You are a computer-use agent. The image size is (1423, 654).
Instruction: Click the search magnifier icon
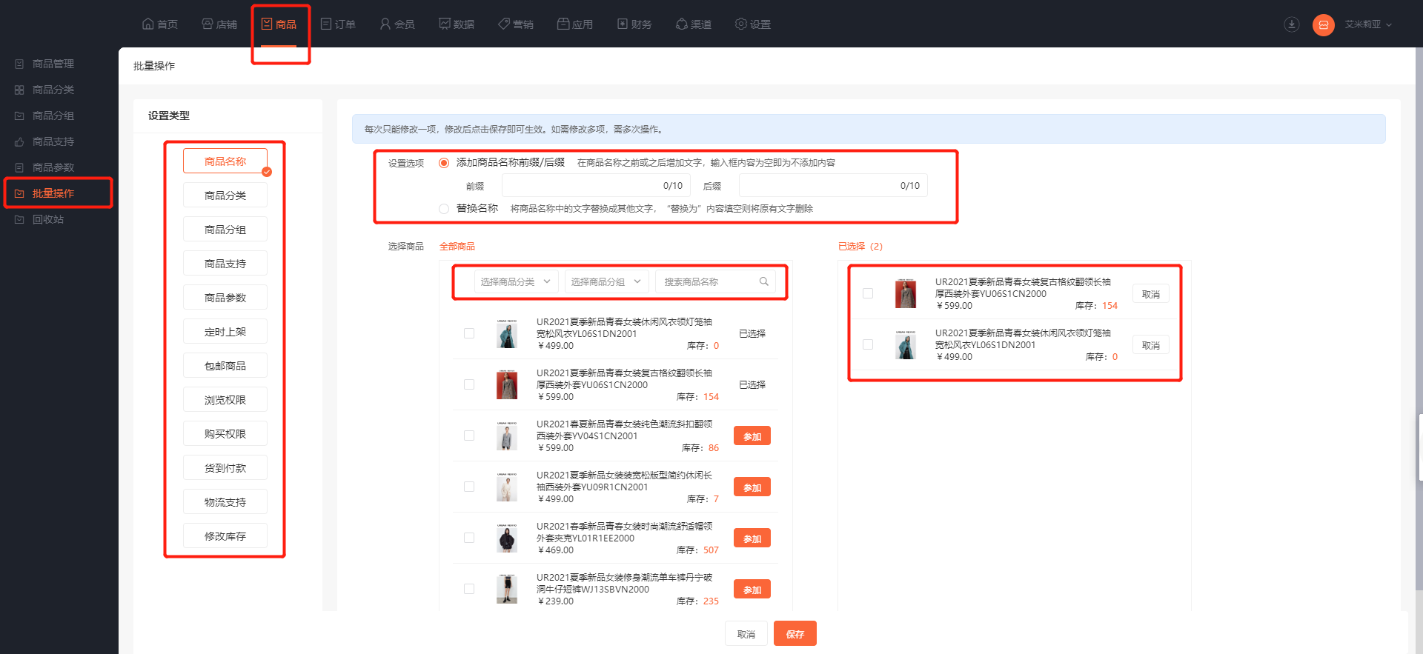[x=764, y=281]
